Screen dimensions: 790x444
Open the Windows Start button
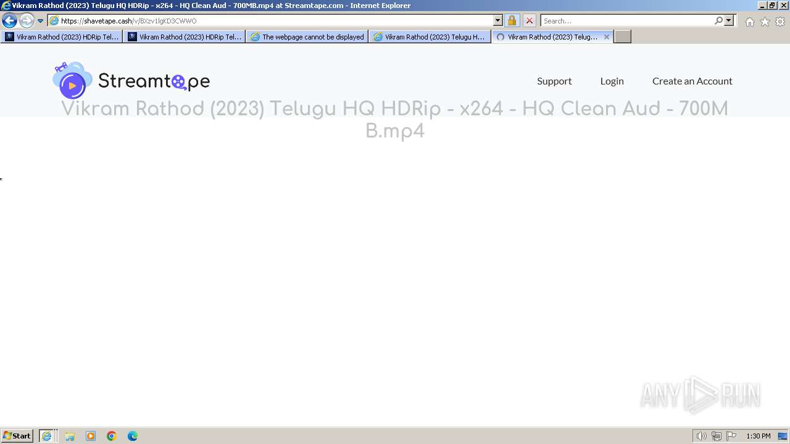point(17,436)
